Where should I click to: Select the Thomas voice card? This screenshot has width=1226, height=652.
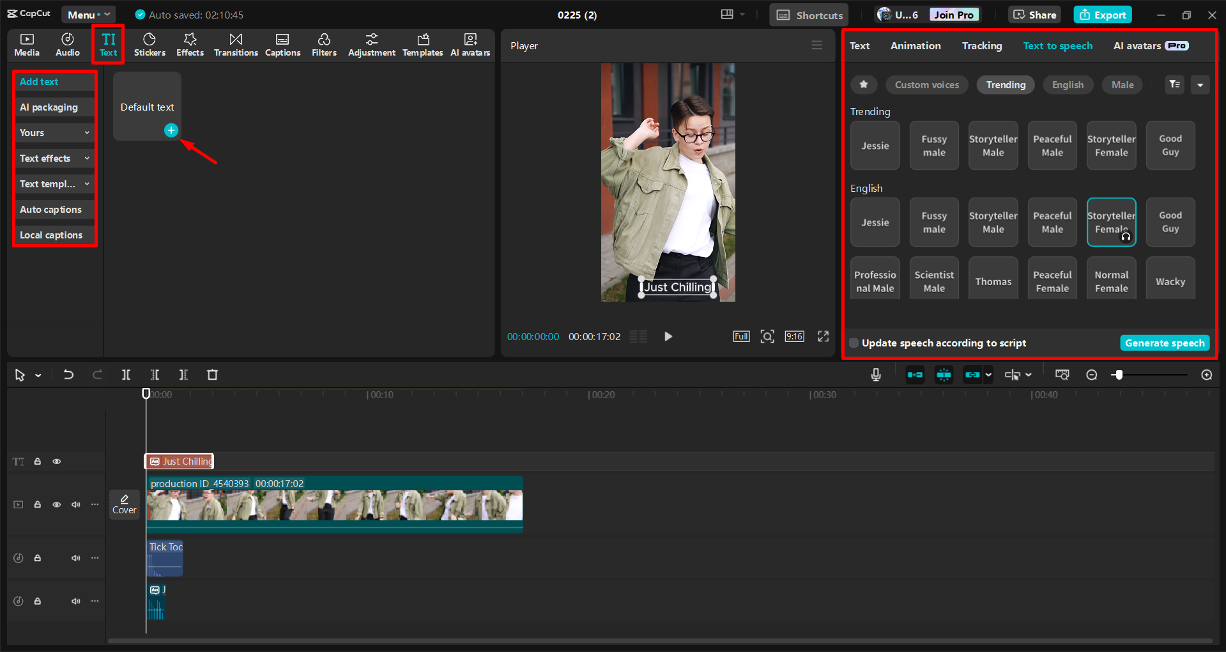[x=993, y=277]
